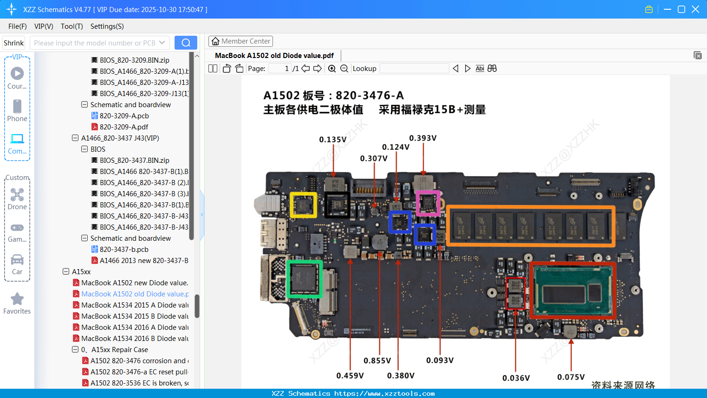Open MacBook A1534 2015 B Diode value
Viewport: 707px width, 398px height.
(130, 316)
